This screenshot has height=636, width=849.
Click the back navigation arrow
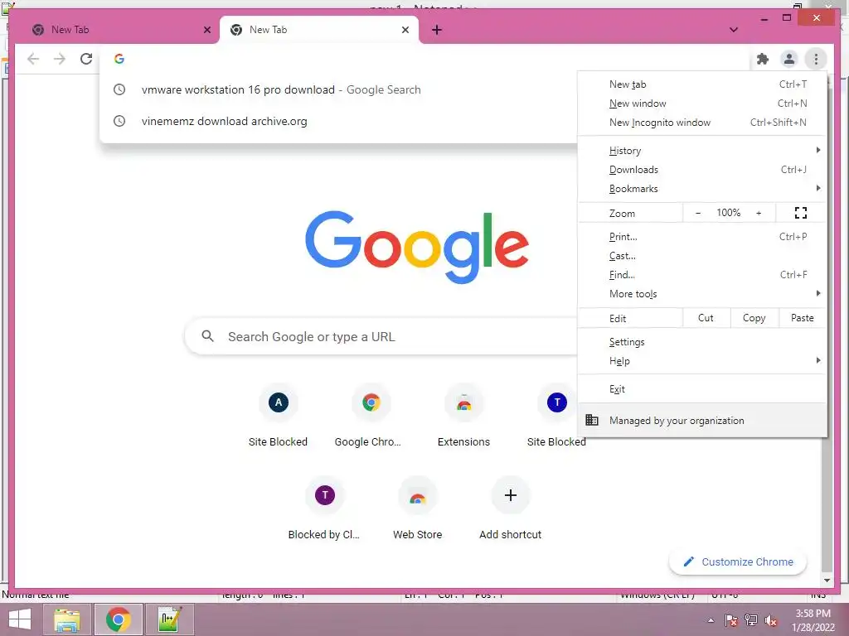(x=33, y=59)
